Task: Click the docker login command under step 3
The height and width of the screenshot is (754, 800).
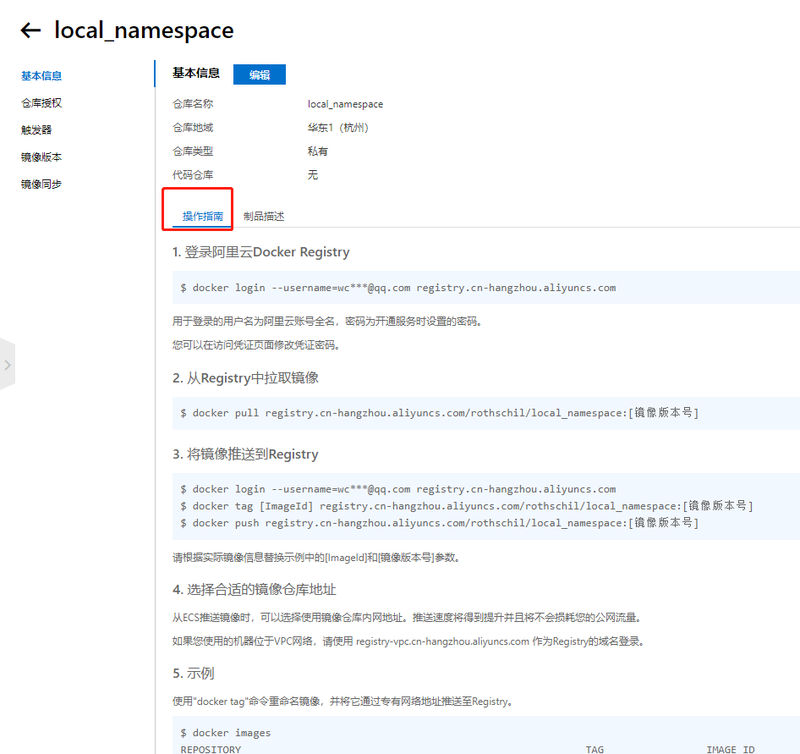Action: [398, 490]
